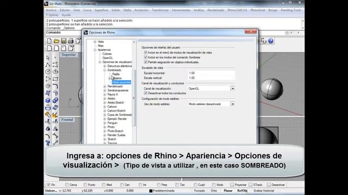Viewport: 348px width, 195px height.
Task: Select the Text object tool
Action: [48, 143]
